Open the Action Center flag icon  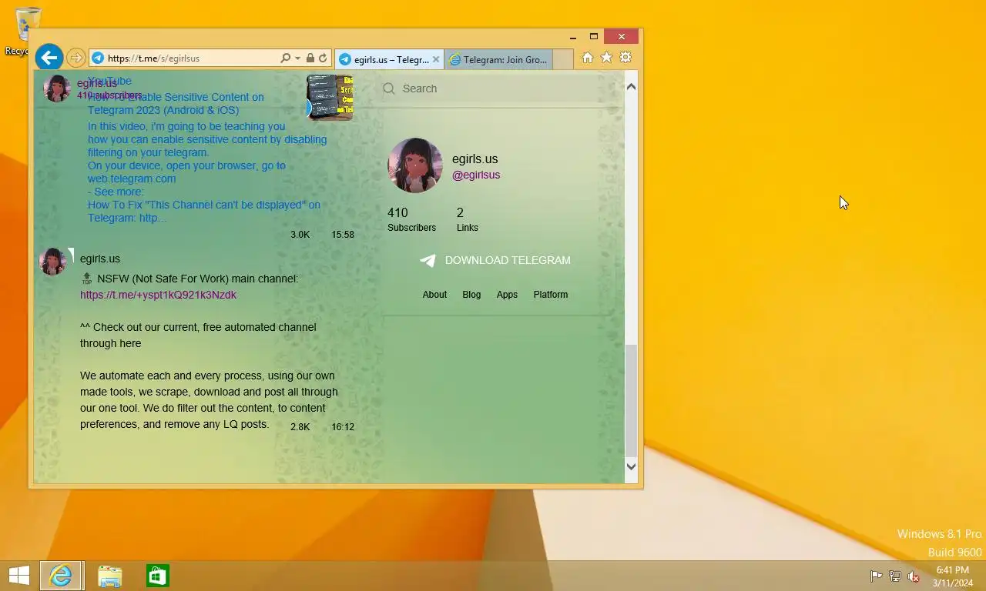pyautogui.click(x=876, y=576)
